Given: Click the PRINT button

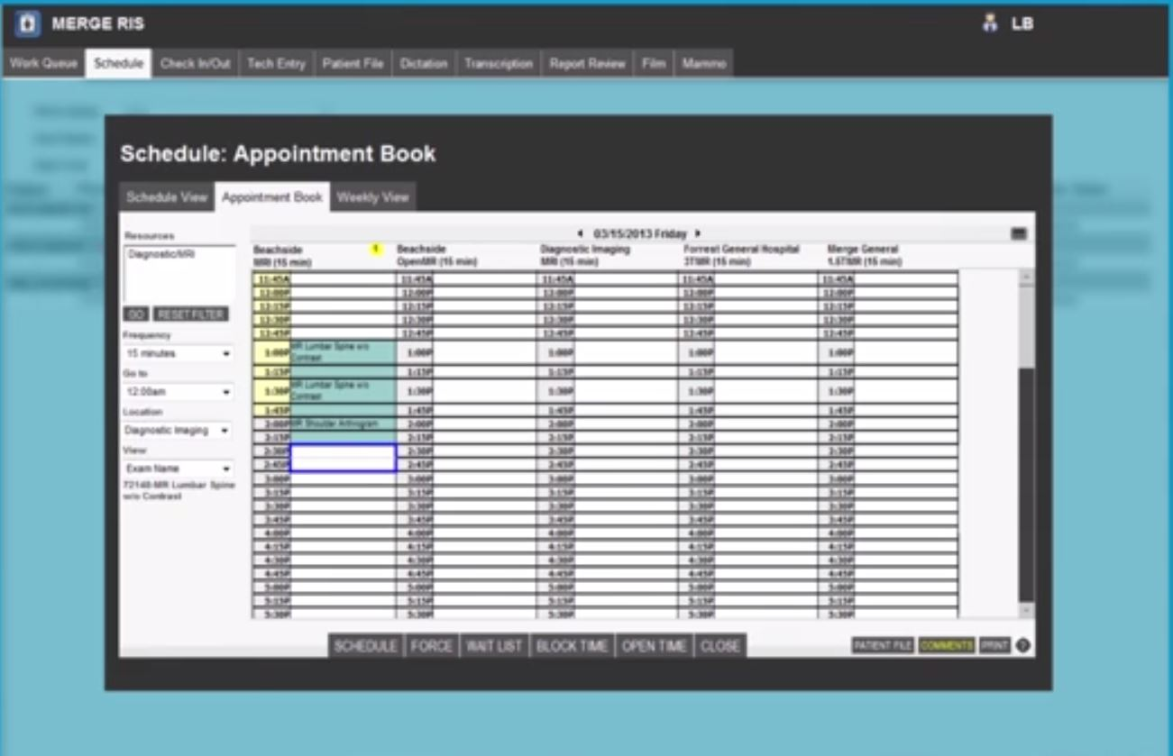Looking at the screenshot, I should 994,645.
